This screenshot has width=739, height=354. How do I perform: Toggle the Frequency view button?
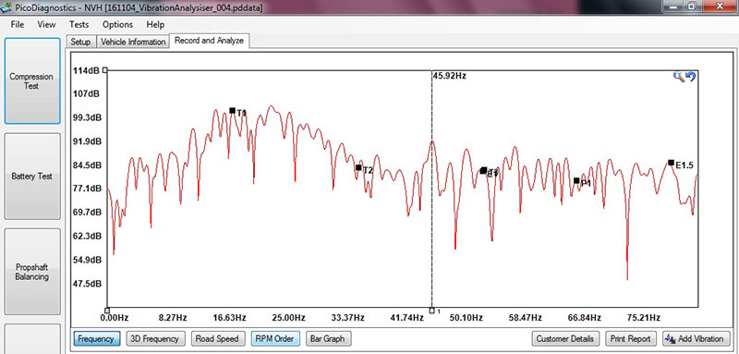click(97, 338)
